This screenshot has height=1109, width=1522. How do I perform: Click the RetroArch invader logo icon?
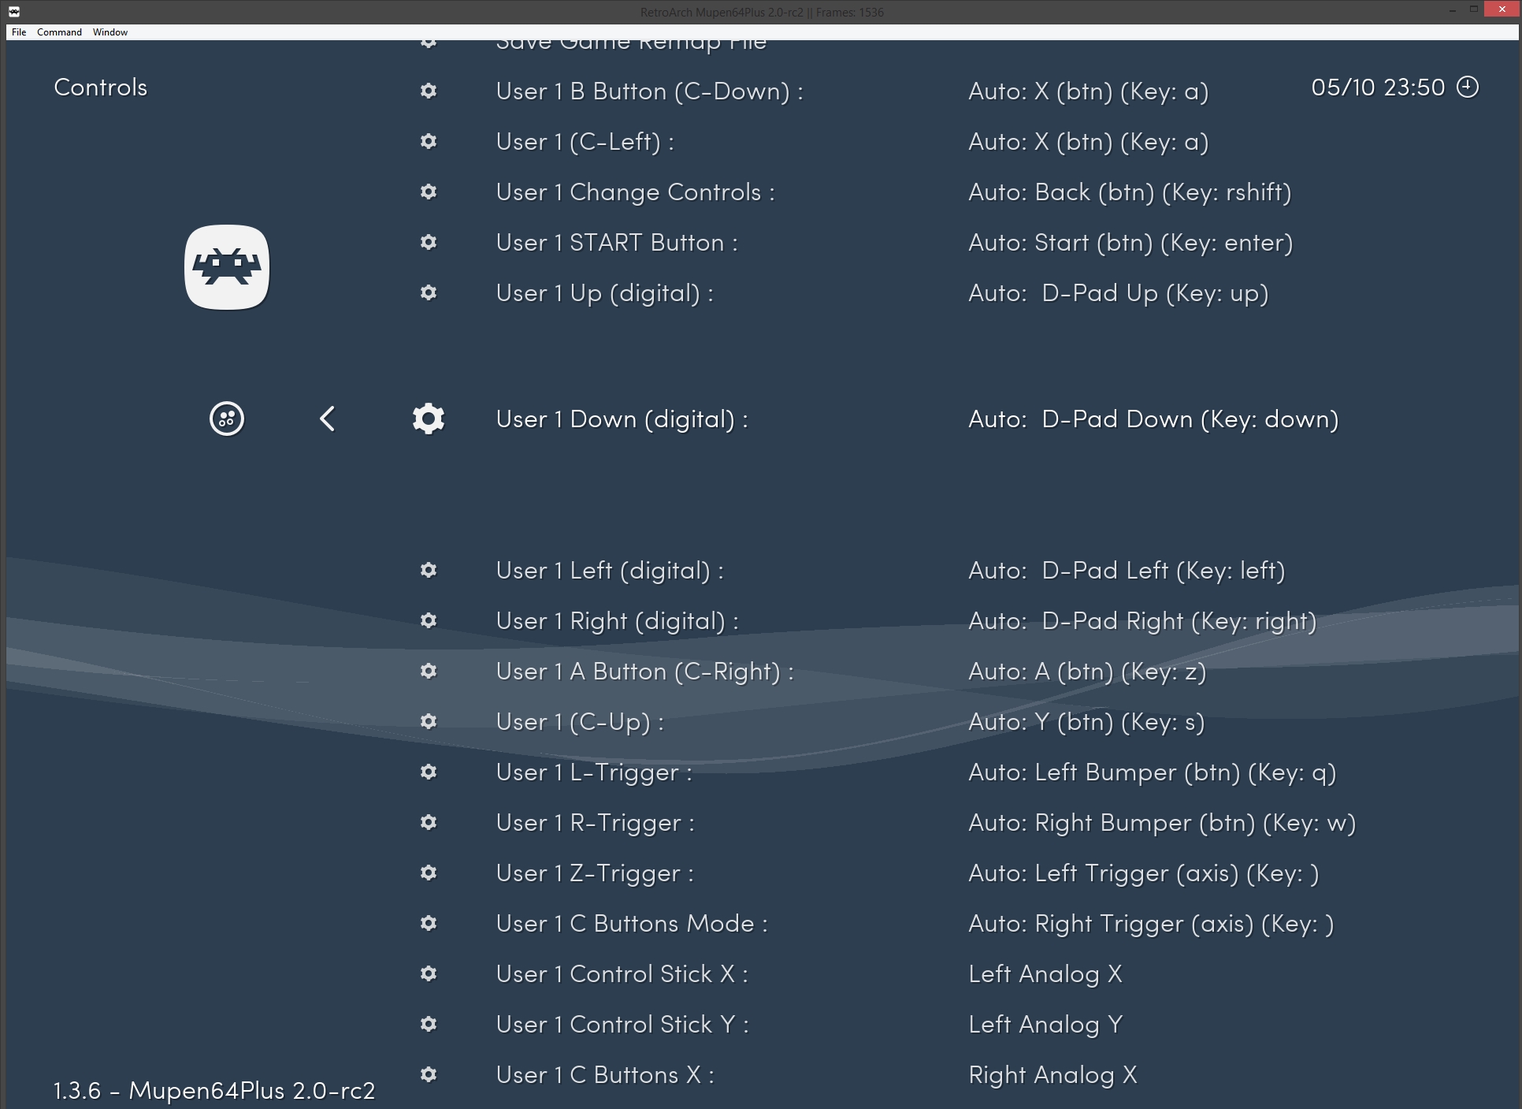pyautogui.click(x=227, y=267)
